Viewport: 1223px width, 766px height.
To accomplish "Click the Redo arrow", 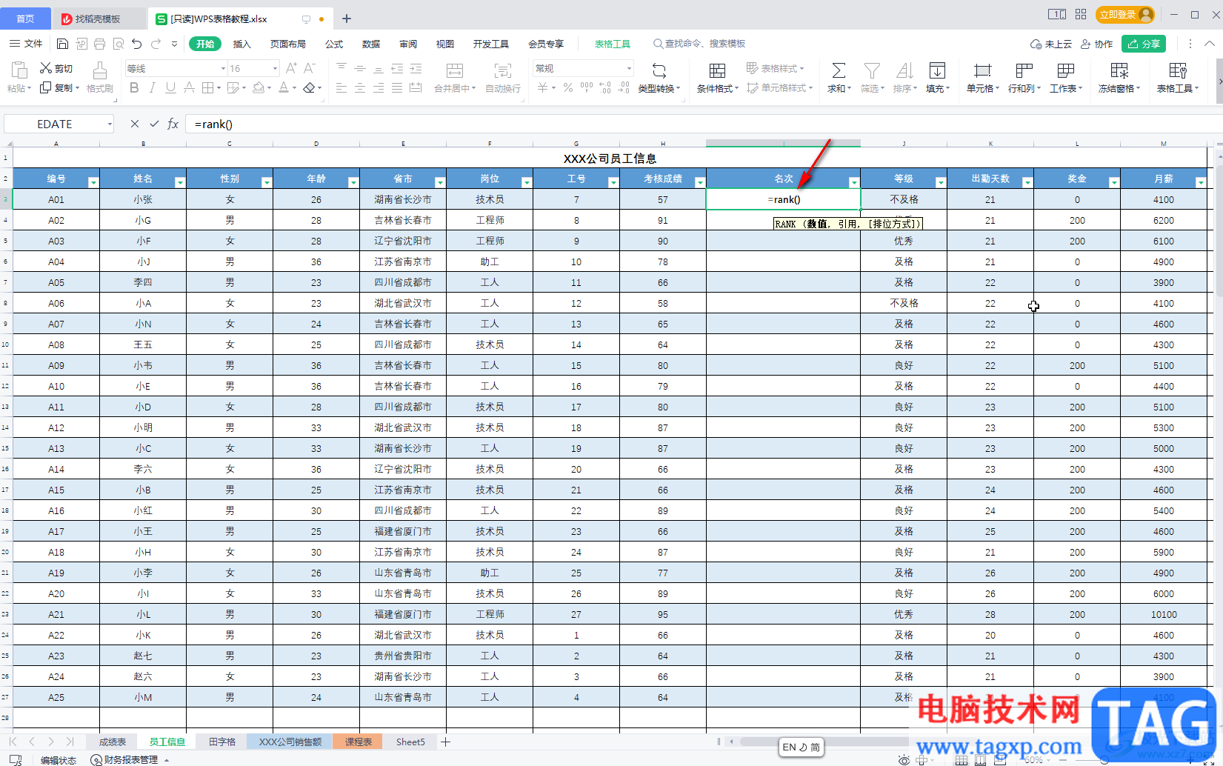I will tap(156, 44).
